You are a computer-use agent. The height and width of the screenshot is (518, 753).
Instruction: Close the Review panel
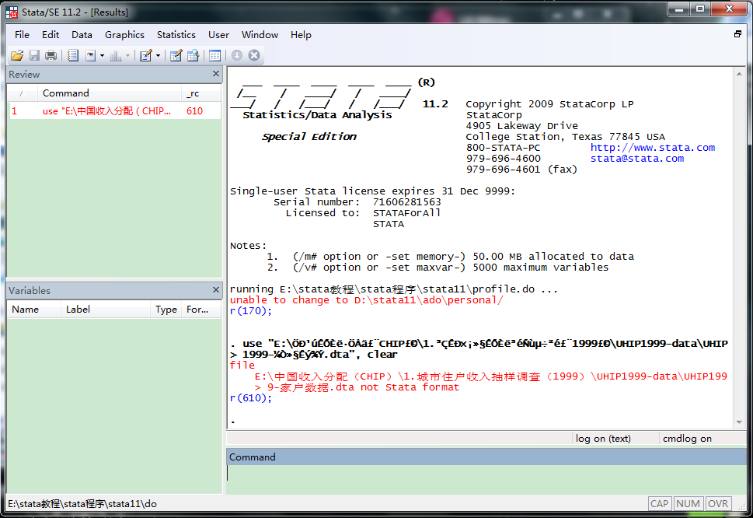pyautogui.click(x=216, y=74)
